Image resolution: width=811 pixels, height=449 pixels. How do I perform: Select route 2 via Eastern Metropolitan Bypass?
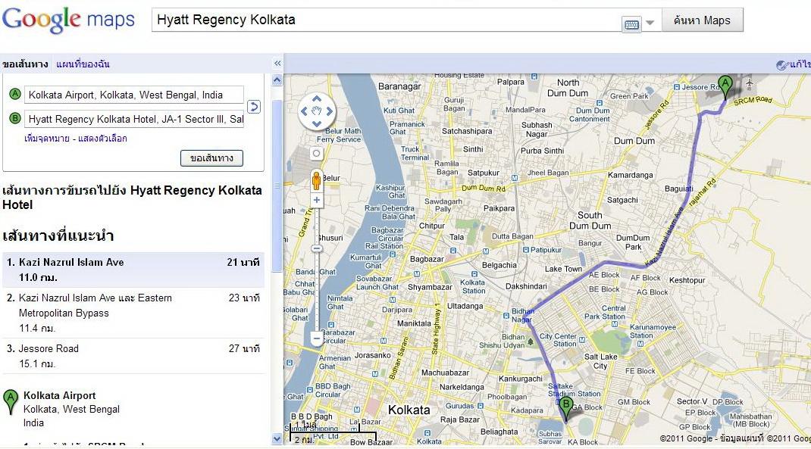pos(133,313)
